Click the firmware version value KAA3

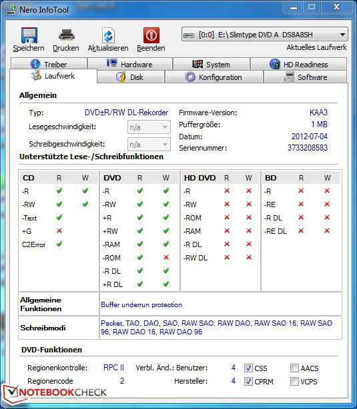pyautogui.click(x=318, y=113)
